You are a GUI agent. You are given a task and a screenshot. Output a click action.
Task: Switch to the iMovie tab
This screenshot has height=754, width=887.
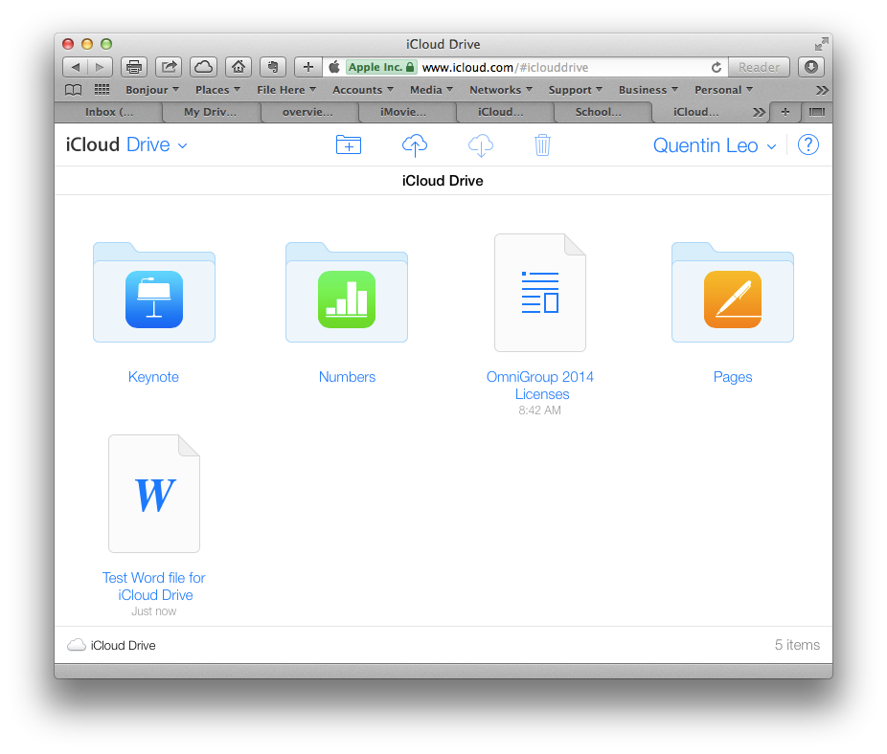click(x=403, y=112)
